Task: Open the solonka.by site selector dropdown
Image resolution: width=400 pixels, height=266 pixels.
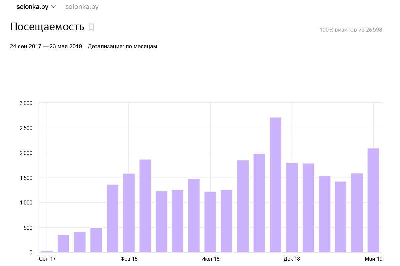Action: (36, 7)
